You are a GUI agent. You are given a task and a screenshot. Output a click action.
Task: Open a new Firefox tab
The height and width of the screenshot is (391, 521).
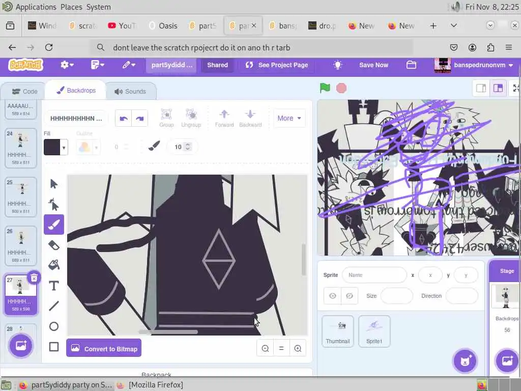433,25
